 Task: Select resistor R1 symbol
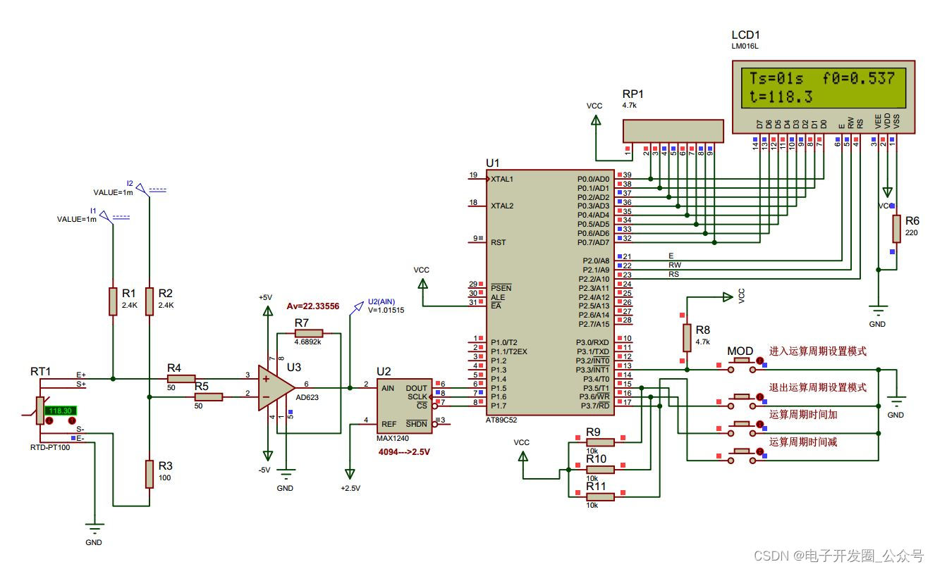(112, 301)
